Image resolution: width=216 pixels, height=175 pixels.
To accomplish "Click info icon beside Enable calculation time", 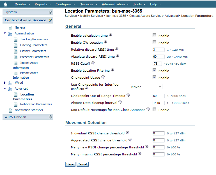I will coord(111,35).
